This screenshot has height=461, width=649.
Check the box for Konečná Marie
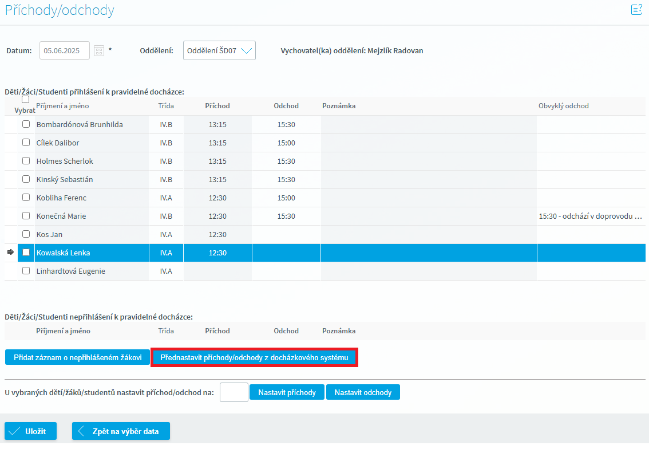pyautogui.click(x=26, y=216)
